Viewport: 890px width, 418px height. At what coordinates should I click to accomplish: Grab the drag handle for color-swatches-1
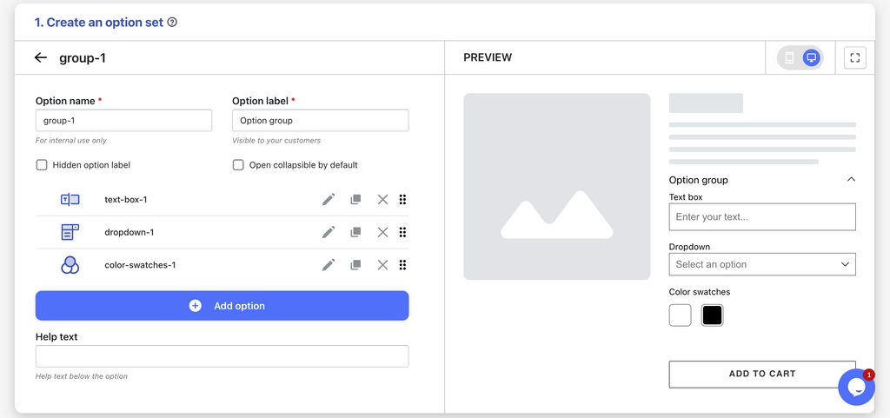click(403, 265)
